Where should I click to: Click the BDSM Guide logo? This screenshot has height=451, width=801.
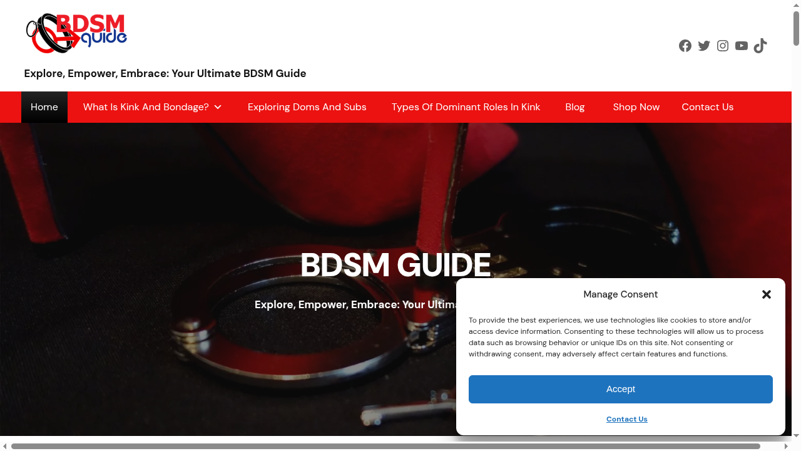click(76, 33)
